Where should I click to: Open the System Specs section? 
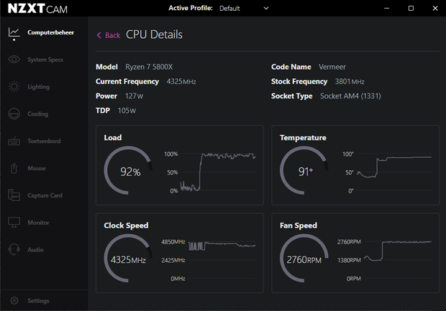tap(45, 60)
